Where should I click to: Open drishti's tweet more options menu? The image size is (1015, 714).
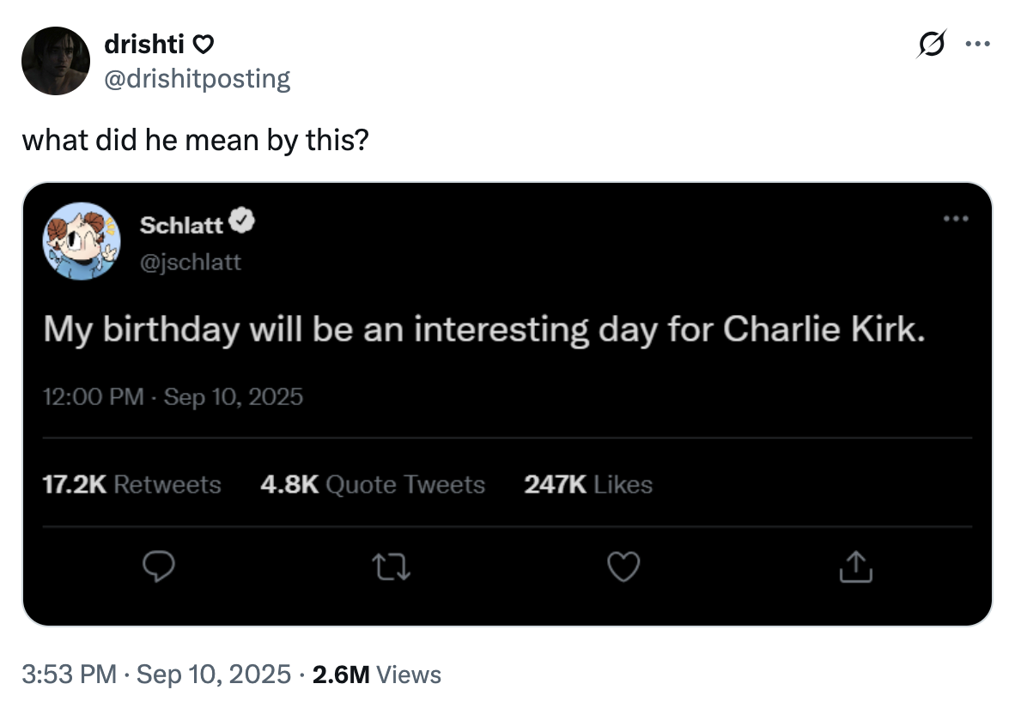point(976,43)
